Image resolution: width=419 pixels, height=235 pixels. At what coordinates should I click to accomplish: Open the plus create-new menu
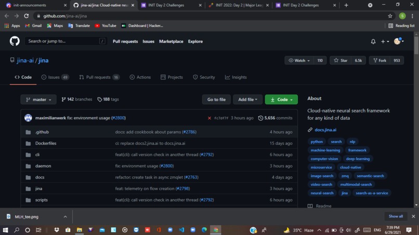pos(385,42)
